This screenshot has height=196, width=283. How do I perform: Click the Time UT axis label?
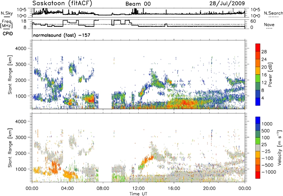(138, 194)
